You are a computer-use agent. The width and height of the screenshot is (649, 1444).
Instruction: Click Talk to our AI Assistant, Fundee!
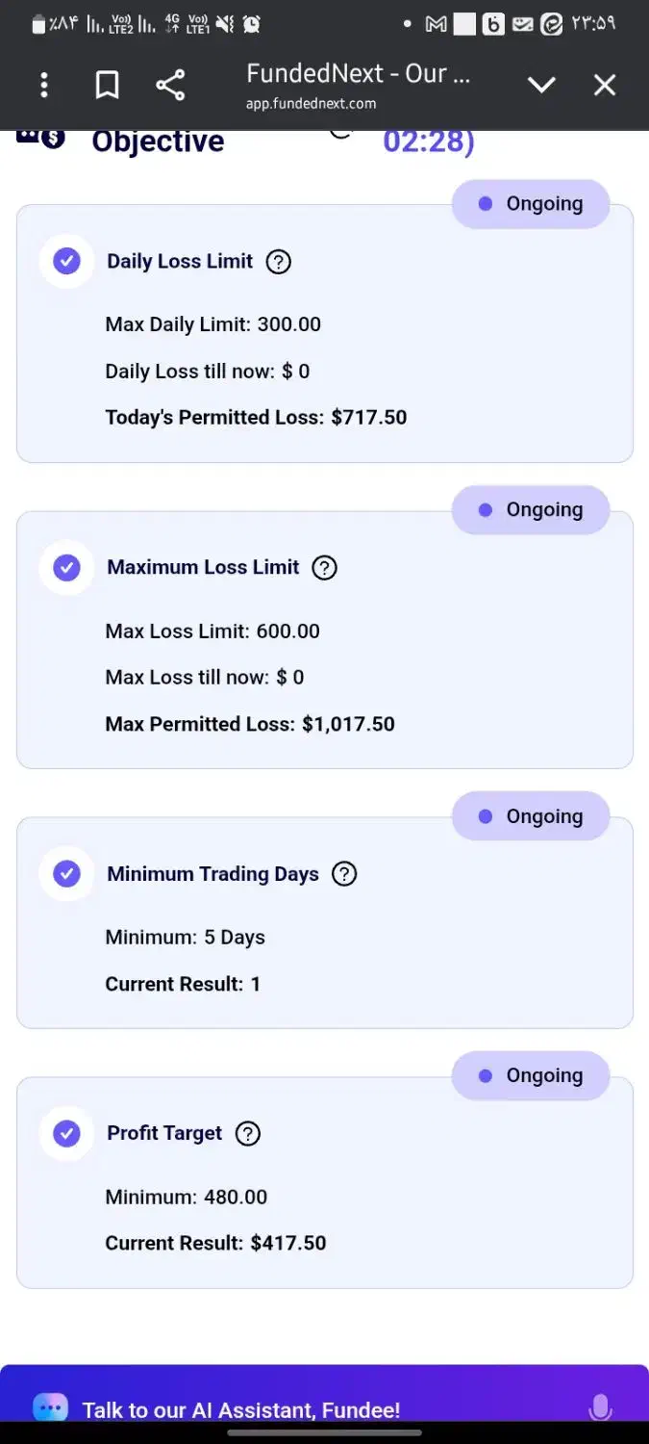point(240,1410)
